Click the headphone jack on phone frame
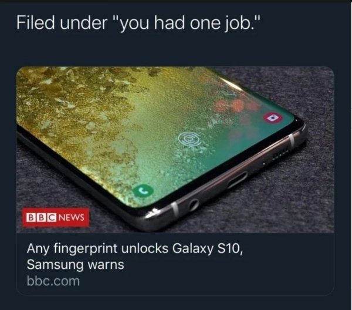Screen dimensions: 352x310 (193, 205)
